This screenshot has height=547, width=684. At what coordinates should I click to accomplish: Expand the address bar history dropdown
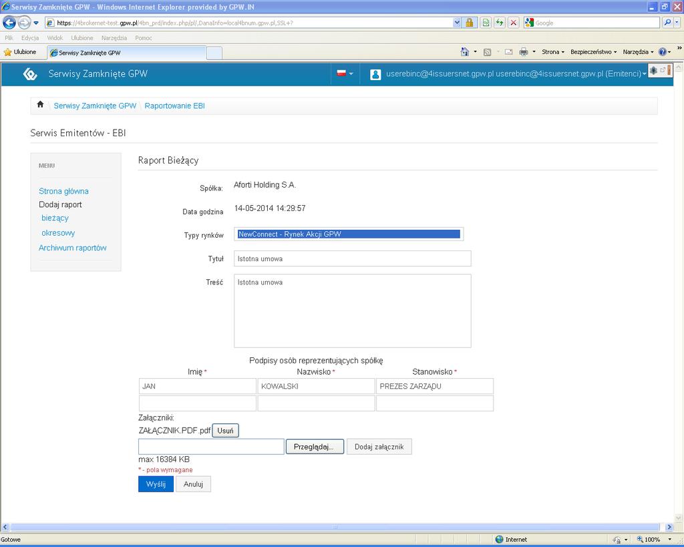pos(457,23)
